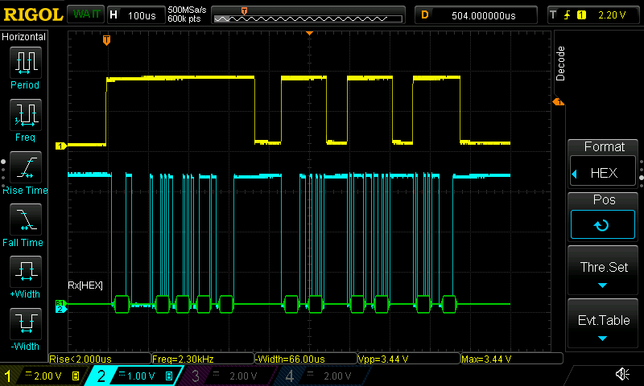This screenshot has width=644, height=386.
Task: Click the left Format arrow beside HEX
Action: [x=575, y=174]
